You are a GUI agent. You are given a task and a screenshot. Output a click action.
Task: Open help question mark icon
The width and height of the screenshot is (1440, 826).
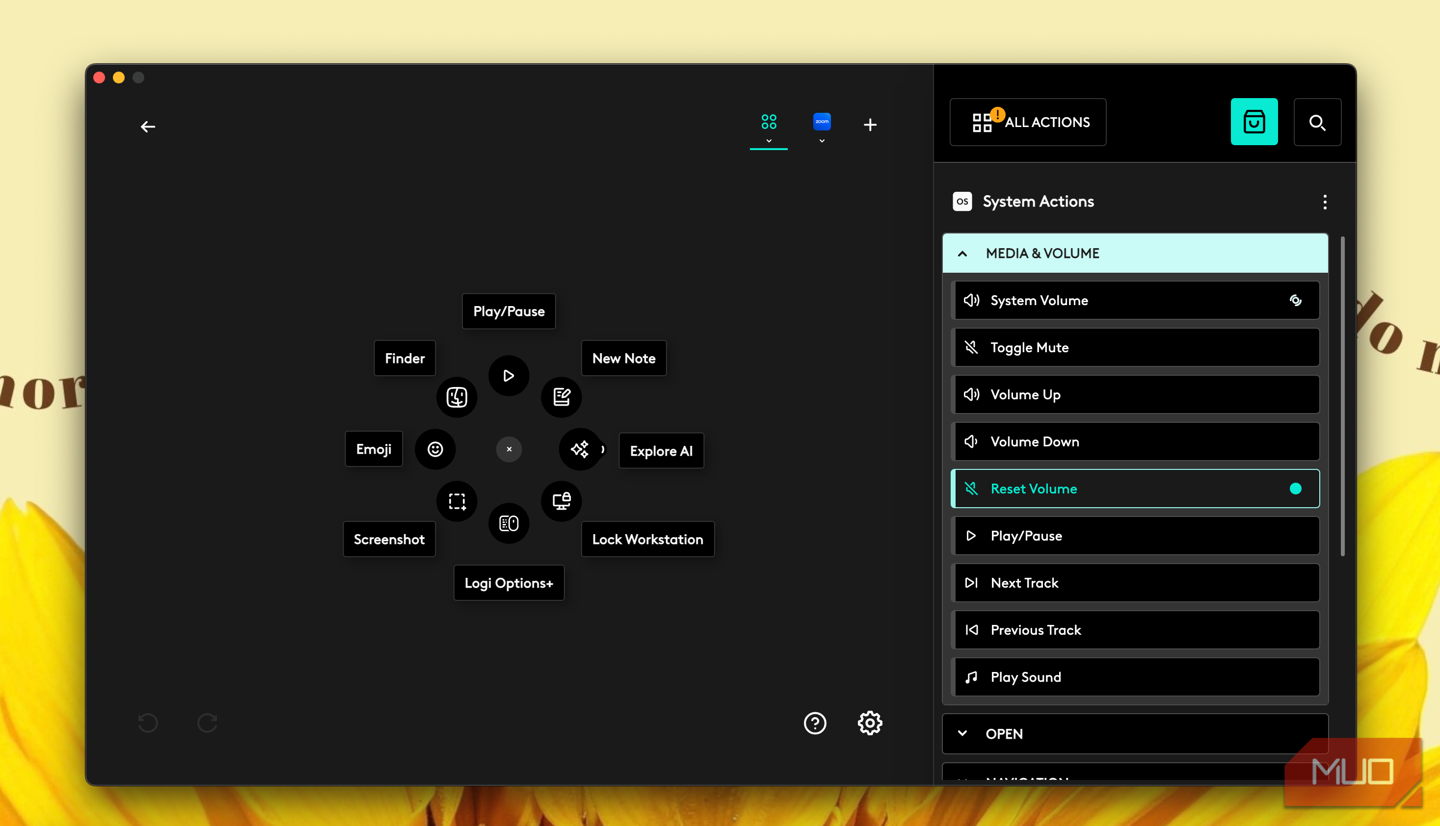pyautogui.click(x=815, y=723)
